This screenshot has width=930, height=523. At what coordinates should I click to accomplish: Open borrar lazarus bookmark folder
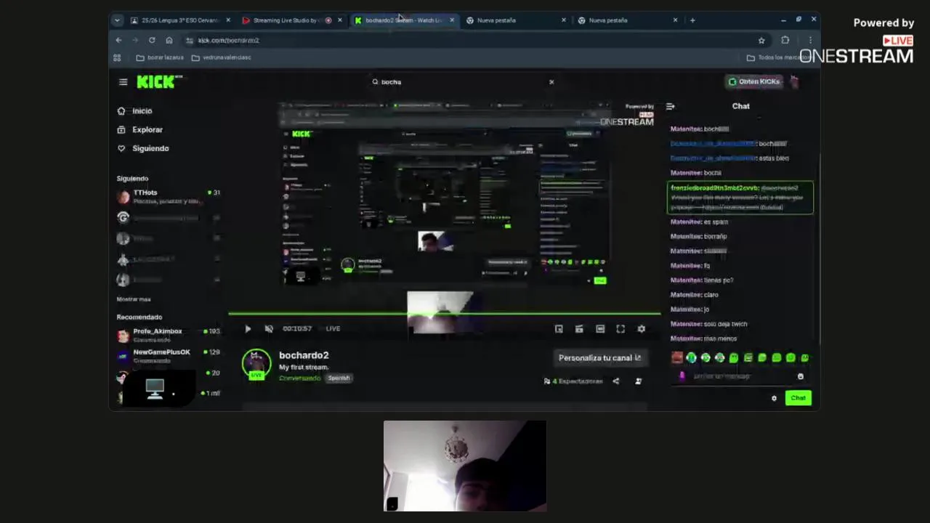pyautogui.click(x=160, y=57)
